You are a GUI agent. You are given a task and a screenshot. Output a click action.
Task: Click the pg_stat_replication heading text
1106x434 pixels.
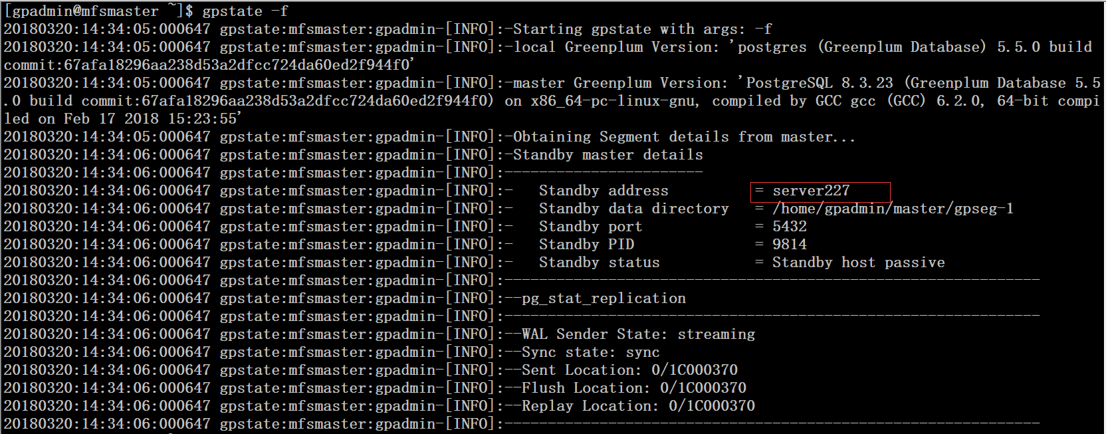click(604, 298)
